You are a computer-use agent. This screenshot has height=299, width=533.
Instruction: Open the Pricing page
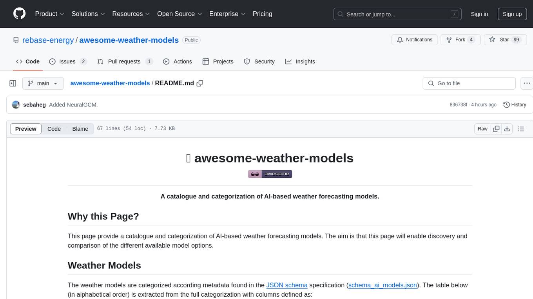263,14
